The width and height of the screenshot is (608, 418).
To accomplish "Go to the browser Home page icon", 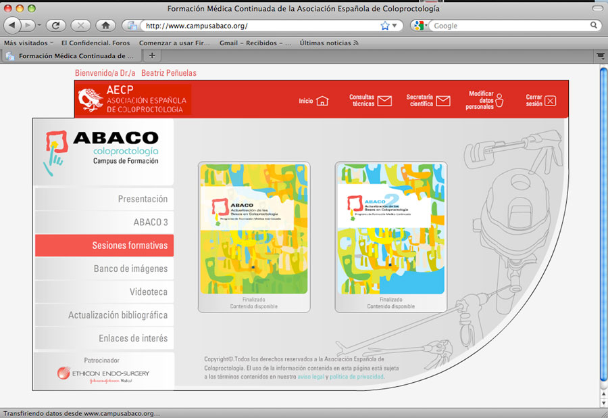I will [x=105, y=26].
